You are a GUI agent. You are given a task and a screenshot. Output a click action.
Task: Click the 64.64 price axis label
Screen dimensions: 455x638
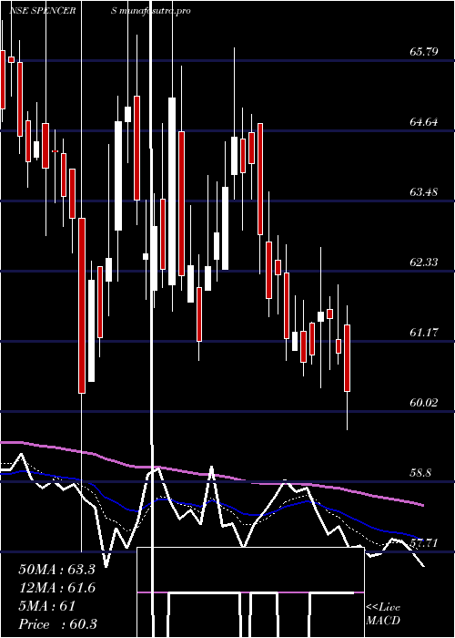(424, 121)
